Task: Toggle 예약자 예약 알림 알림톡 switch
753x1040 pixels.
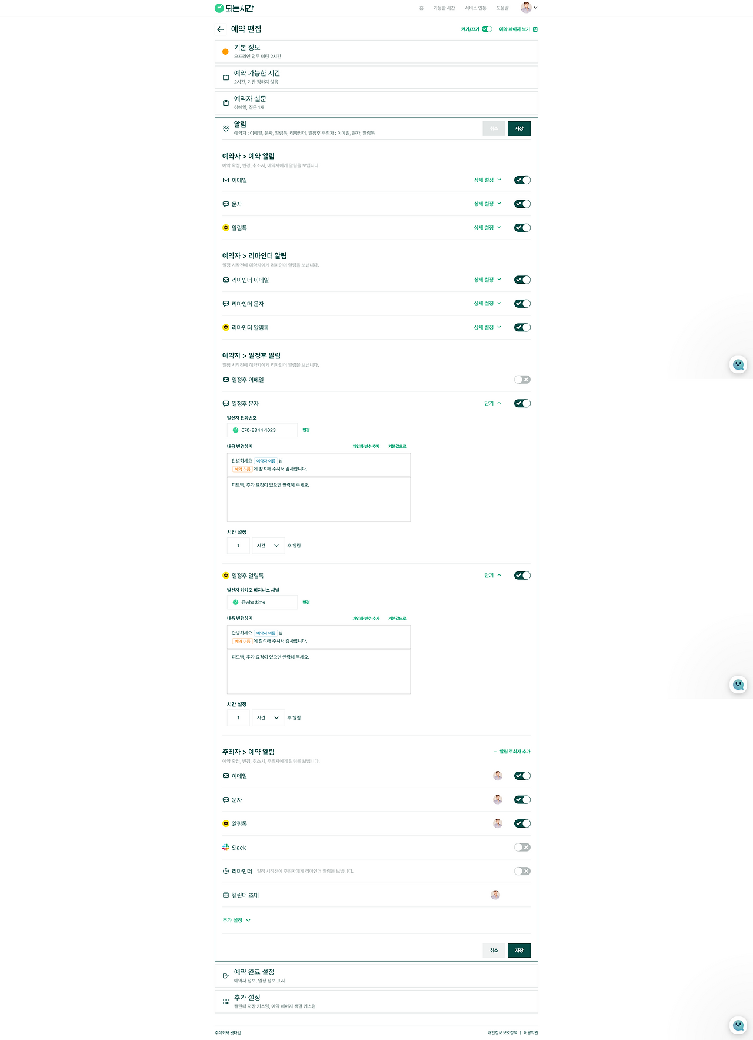Action: click(x=522, y=228)
